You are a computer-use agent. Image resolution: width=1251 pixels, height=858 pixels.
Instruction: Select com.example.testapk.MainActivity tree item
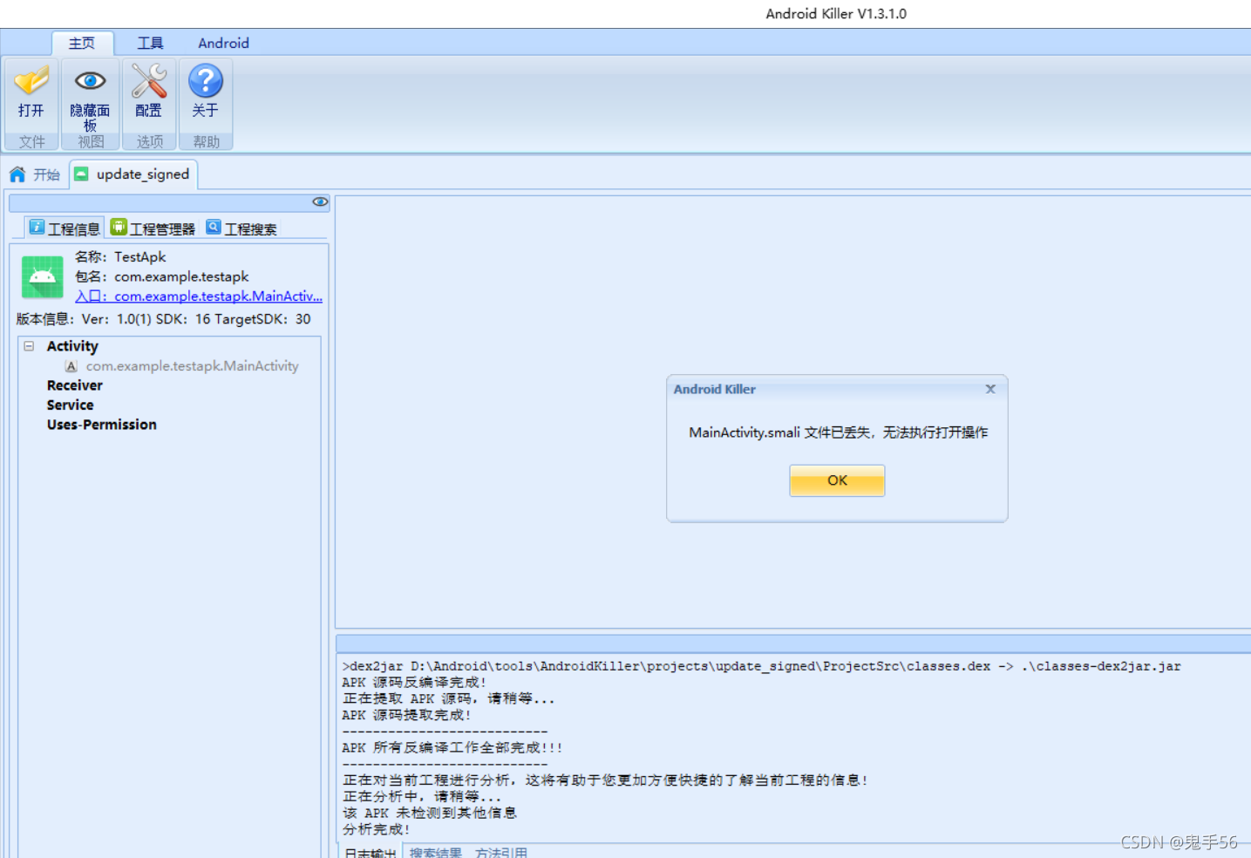pyautogui.click(x=192, y=366)
